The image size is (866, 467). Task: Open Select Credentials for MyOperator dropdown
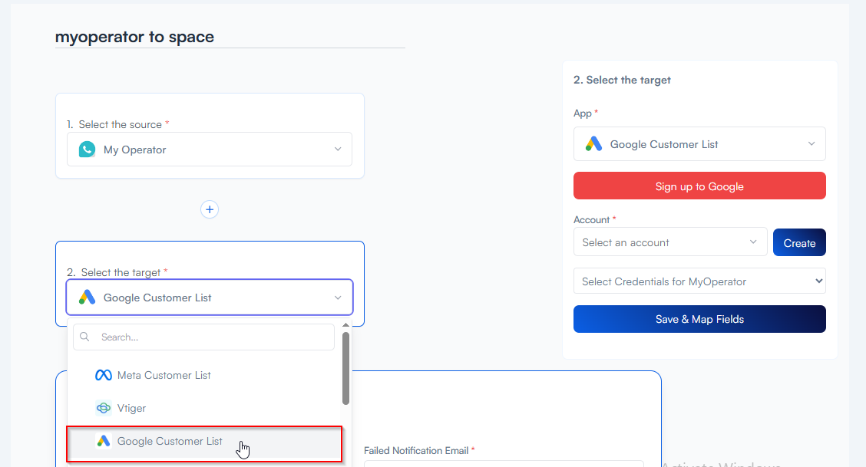(699, 281)
